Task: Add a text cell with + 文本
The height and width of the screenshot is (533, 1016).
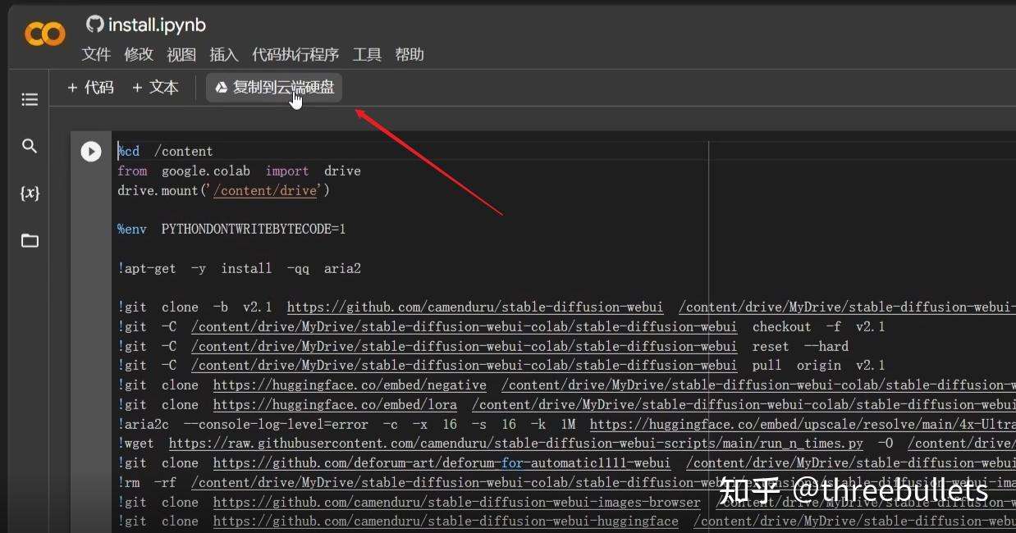Action: pos(155,87)
